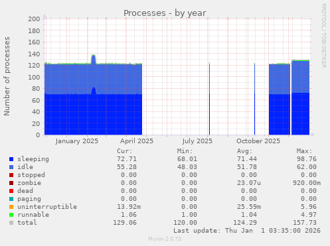The image size is (330, 246).
Task: Click uninterruptible average value 25.59m
Action: (249, 207)
